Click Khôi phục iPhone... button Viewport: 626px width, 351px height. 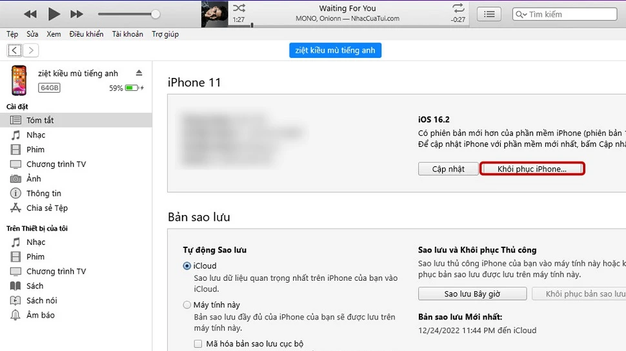click(532, 169)
